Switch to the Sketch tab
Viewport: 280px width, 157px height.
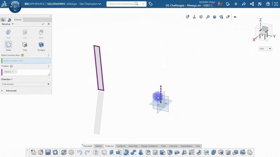click(99, 146)
